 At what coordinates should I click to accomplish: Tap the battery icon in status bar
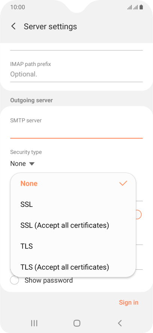click(x=141, y=7)
